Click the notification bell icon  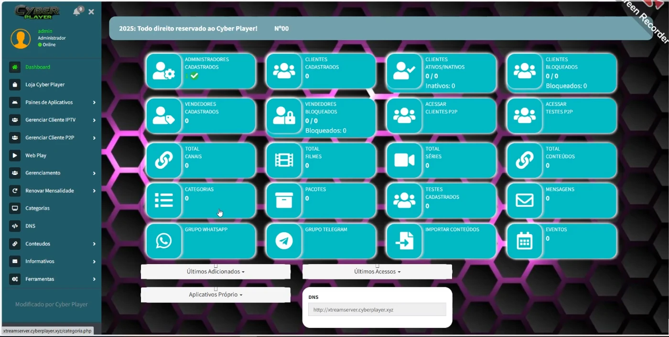[76, 12]
